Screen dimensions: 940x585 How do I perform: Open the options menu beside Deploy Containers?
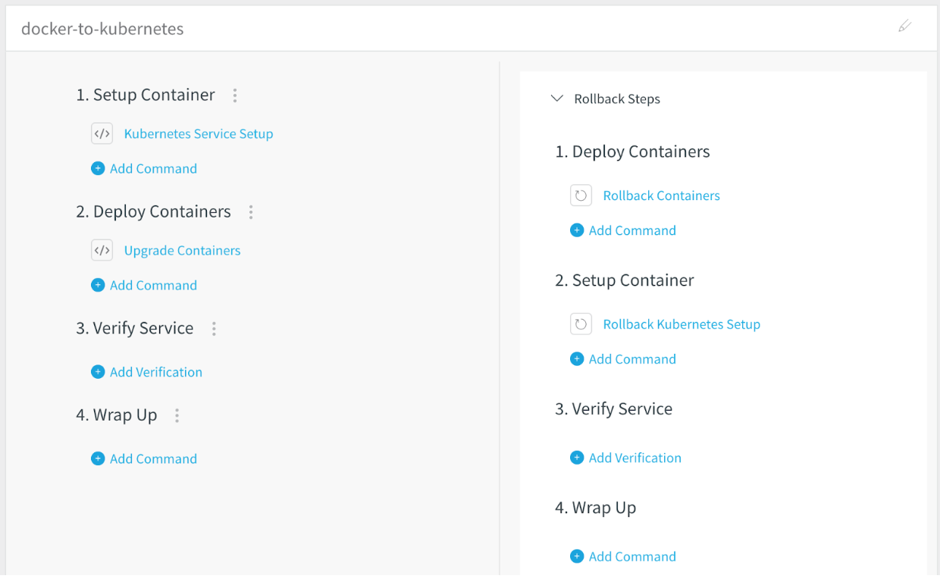pyautogui.click(x=251, y=212)
